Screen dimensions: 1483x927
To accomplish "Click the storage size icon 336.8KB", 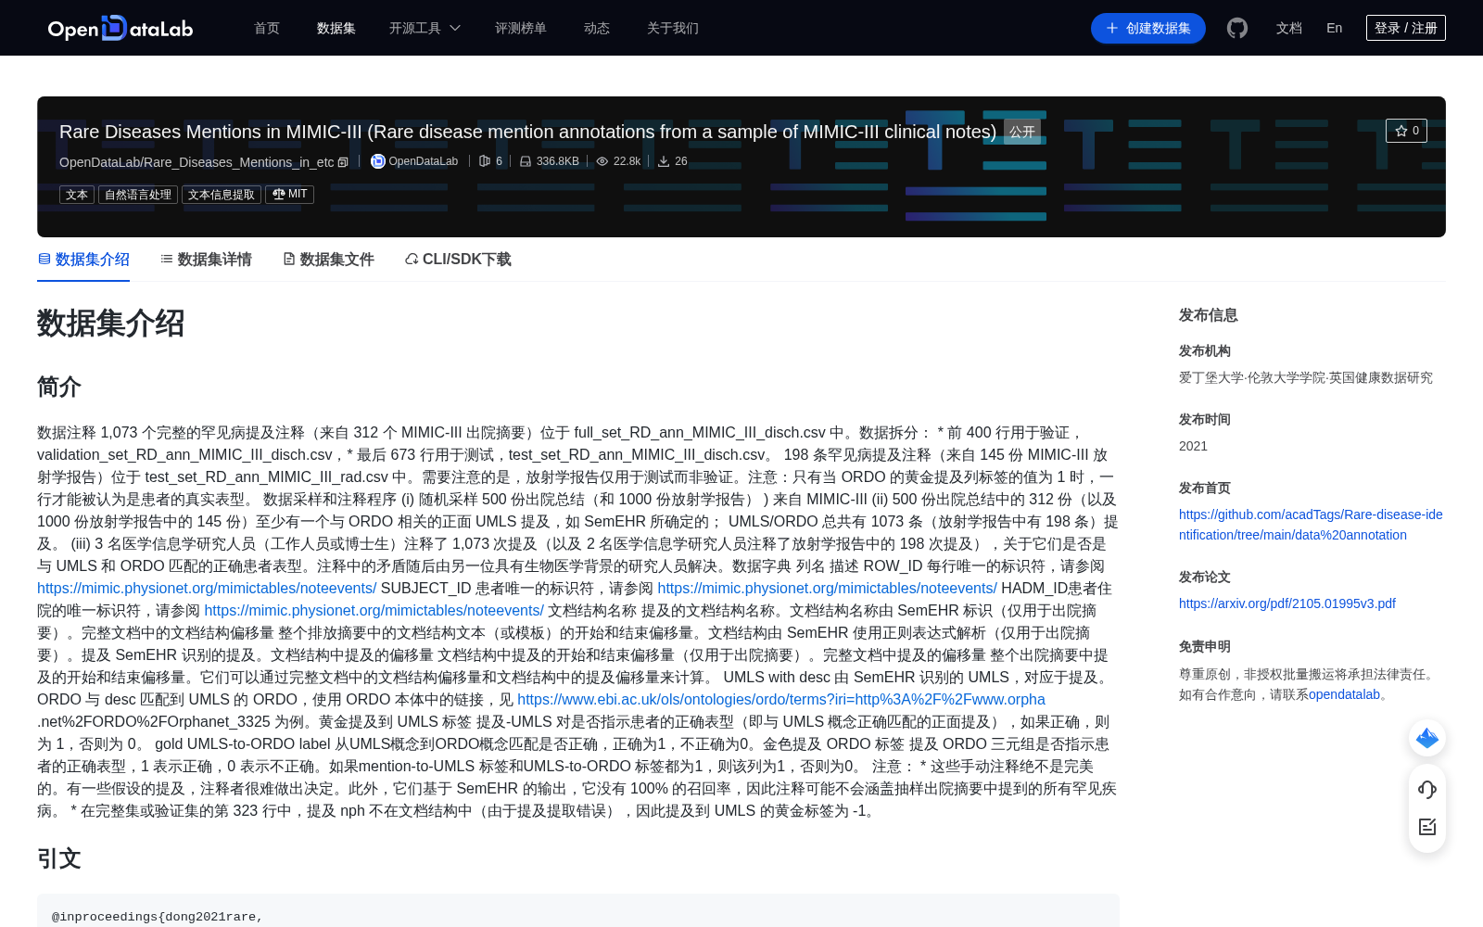I will point(526,161).
